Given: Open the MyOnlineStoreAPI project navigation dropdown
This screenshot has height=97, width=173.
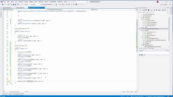Looking at the screenshot, I should point(25,10).
